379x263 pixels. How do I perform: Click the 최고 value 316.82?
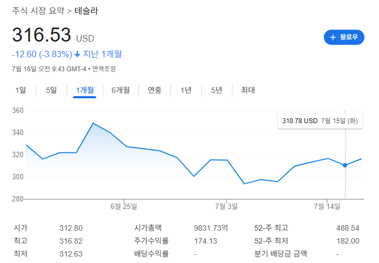(71, 241)
